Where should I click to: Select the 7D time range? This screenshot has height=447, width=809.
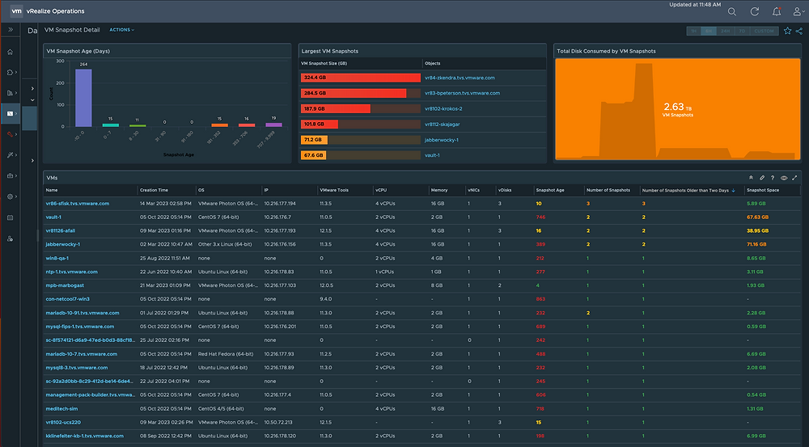coord(742,31)
